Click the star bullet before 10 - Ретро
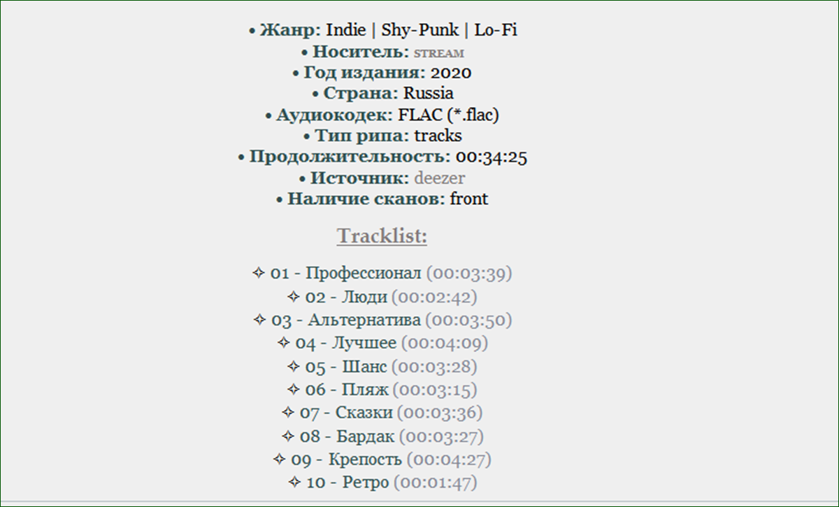 click(x=294, y=482)
